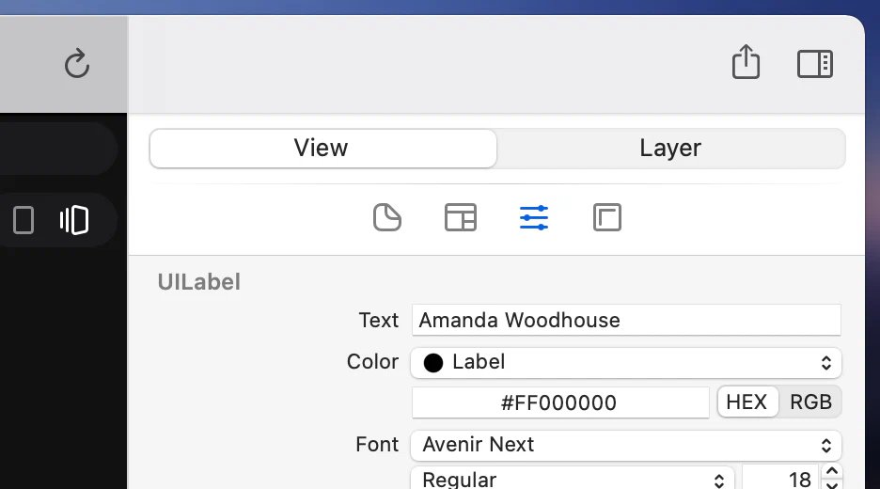Image resolution: width=880 pixels, height=489 pixels.
Task: Click the reload refresh icon
Action: click(77, 63)
